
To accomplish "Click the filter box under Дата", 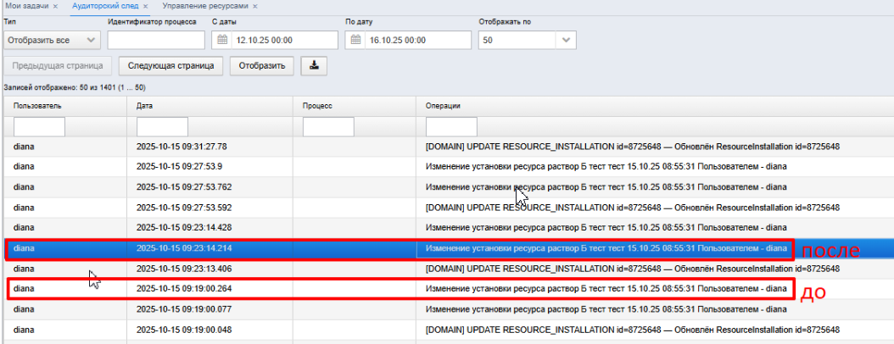I will point(163,126).
